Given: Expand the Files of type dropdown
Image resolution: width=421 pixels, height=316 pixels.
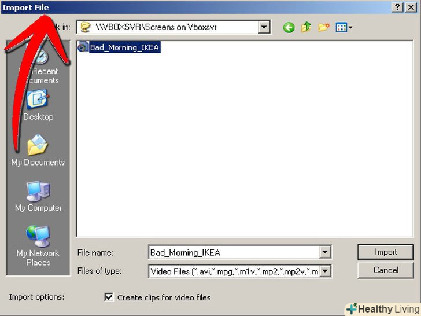Looking at the screenshot, I should (x=325, y=271).
